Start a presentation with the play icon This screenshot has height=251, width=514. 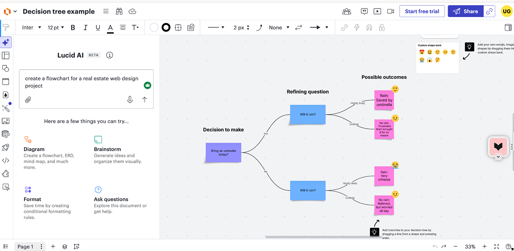click(377, 11)
